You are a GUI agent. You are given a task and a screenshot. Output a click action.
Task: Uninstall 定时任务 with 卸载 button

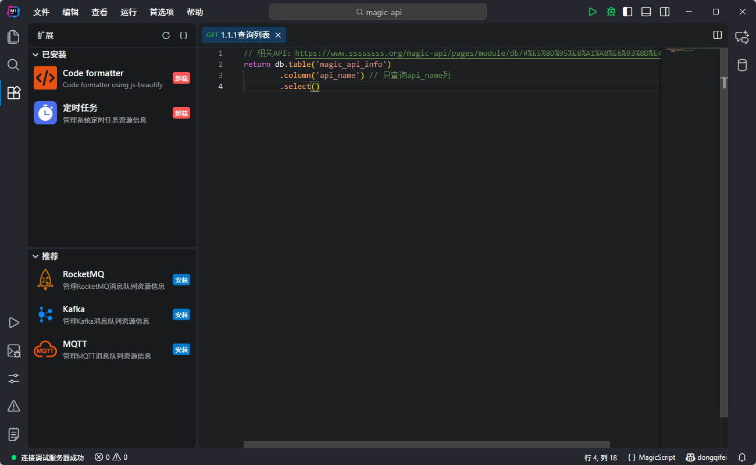181,113
